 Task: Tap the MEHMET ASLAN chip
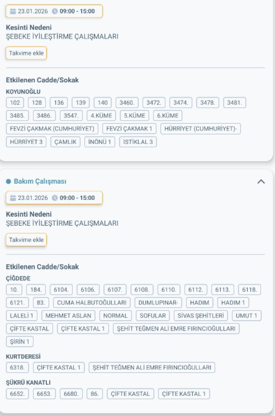[x=68, y=316]
